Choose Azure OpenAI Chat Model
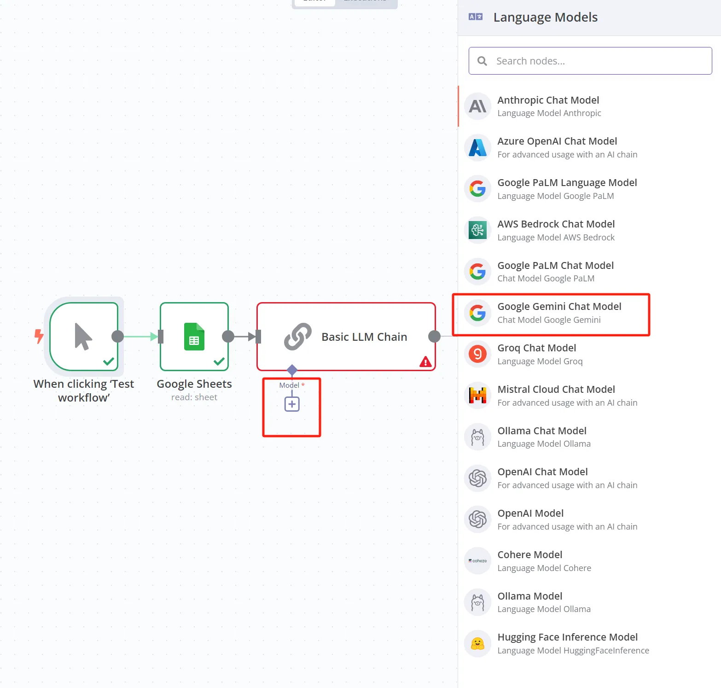This screenshot has width=721, height=688. (x=589, y=148)
